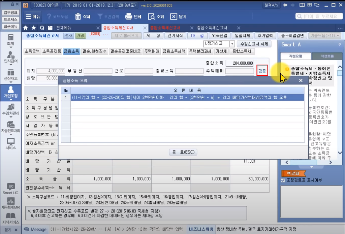Click the 검증 validation button

(x=262, y=71)
